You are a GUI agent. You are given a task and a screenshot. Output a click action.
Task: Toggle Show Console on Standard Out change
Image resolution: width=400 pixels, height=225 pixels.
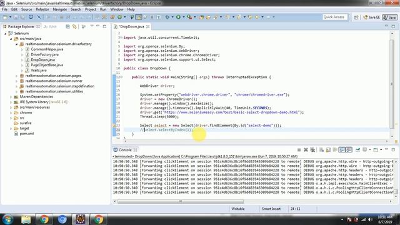342,150
